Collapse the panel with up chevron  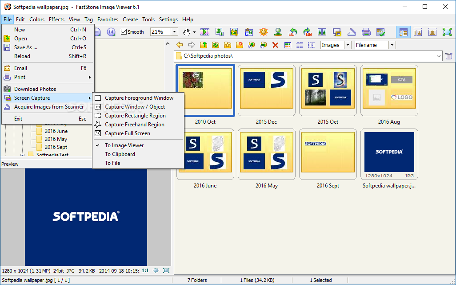pos(168,44)
